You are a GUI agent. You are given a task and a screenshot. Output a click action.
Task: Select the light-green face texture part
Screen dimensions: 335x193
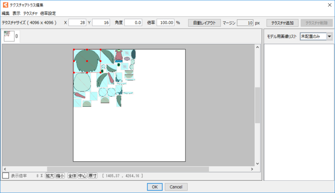(82, 82)
